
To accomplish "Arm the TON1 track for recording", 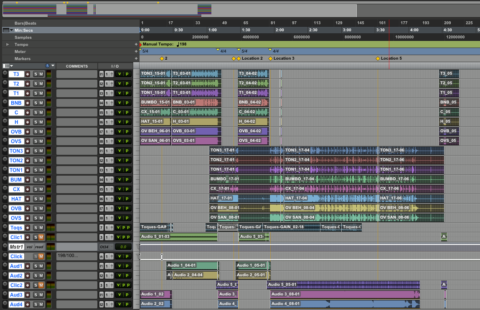I will tap(28, 170).
